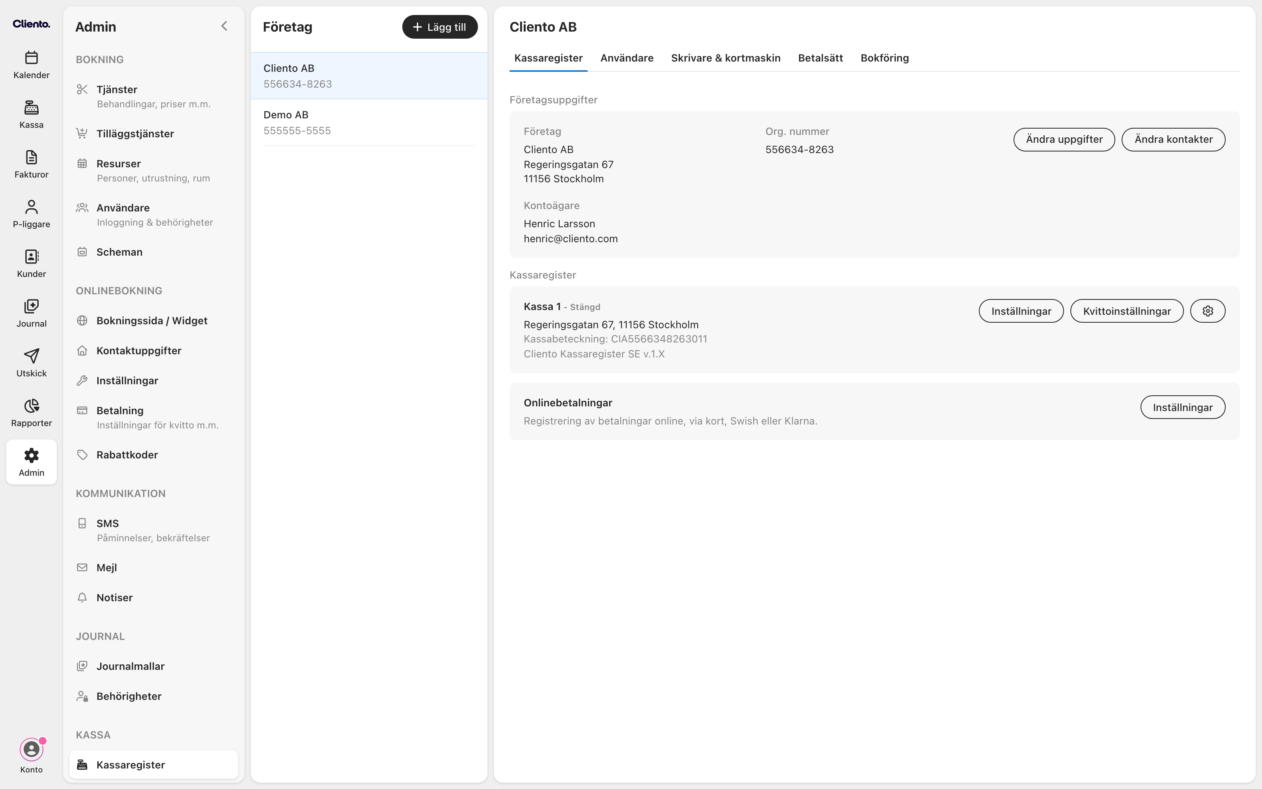Image resolution: width=1262 pixels, height=789 pixels.
Task: Open the Kalender calendar icon
Action: pyautogui.click(x=31, y=58)
